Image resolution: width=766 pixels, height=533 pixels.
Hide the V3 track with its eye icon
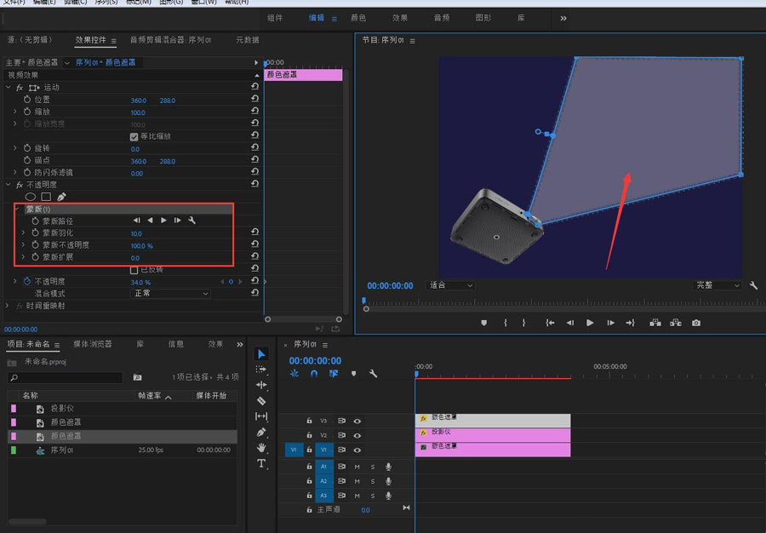point(357,421)
